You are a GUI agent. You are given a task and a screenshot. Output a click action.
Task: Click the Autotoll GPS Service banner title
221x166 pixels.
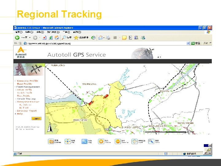(76, 55)
